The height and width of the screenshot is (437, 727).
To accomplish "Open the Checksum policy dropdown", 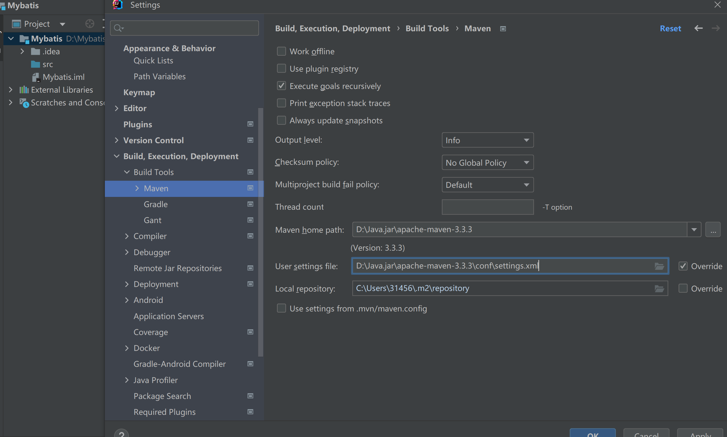I will pos(487,163).
